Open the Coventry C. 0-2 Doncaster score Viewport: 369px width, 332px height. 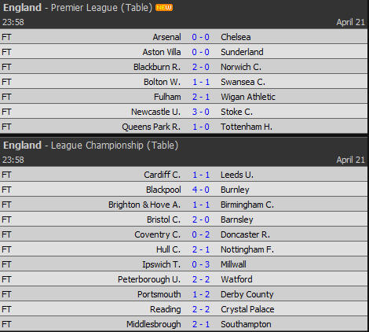(201, 234)
